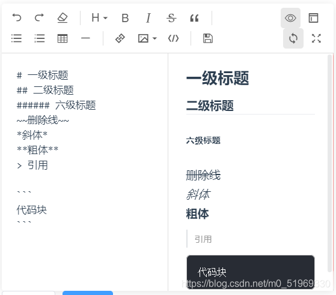The width and height of the screenshot is (336, 295).
Task: Insert a code block
Action: 173,38
